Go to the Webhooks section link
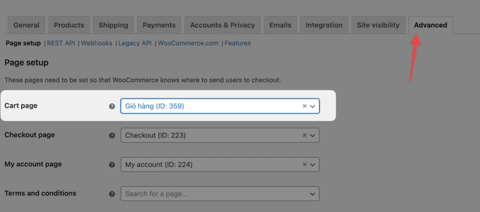This screenshot has height=212, width=480. click(96, 43)
